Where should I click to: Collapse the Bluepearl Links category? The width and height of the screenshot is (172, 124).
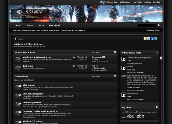coord(115,76)
